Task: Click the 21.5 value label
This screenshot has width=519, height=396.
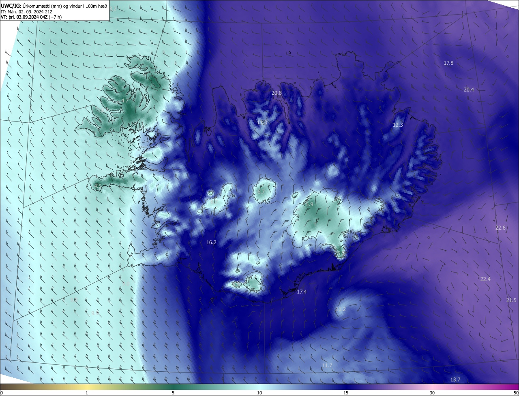Action: pyautogui.click(x=511, y=300)
